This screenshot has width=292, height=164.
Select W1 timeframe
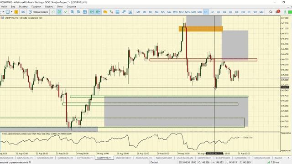255,12
